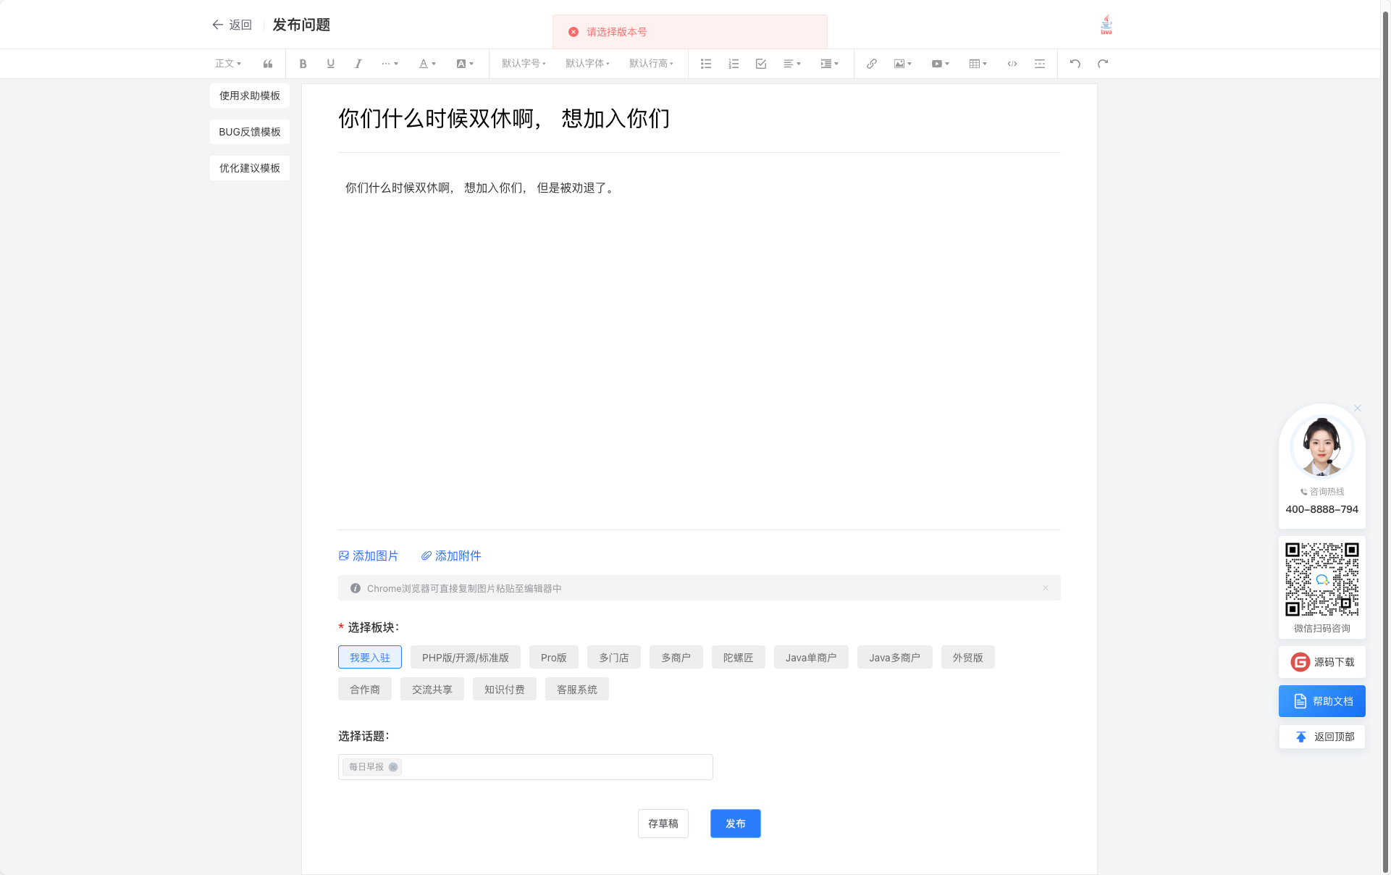The image size is (1391, 875).
Task: Open the insert video dropdown
Action: click(941, 64)
